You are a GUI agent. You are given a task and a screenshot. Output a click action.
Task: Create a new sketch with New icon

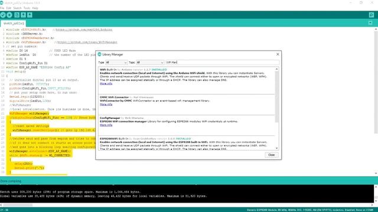(x=17, y=15)
